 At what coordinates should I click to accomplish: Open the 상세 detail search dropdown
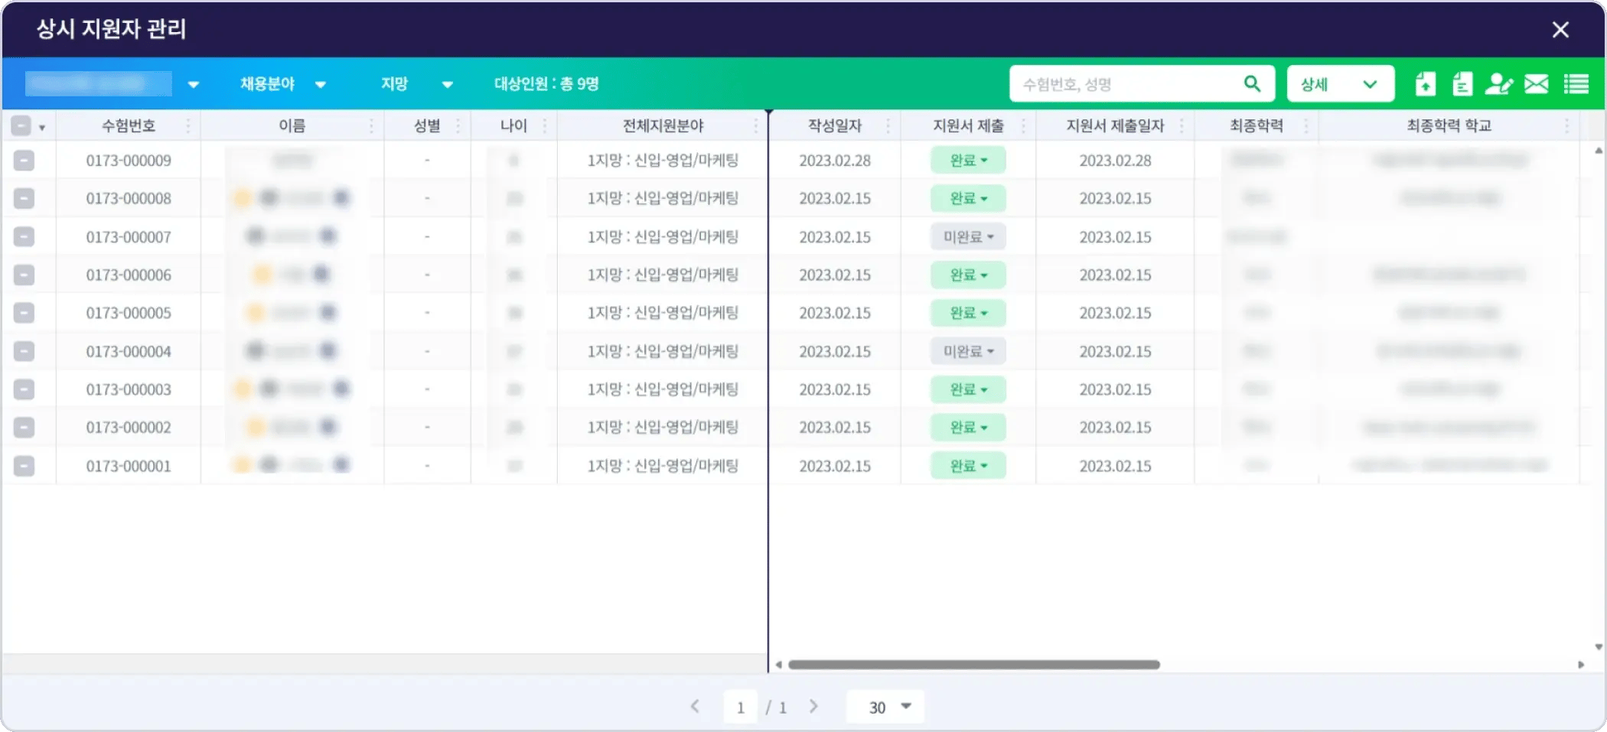click(x=1340, y=83)
